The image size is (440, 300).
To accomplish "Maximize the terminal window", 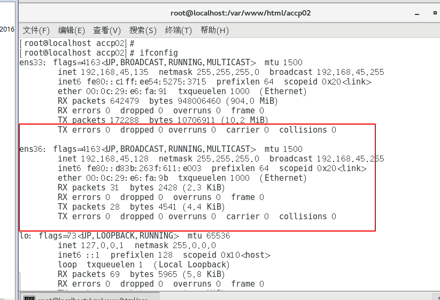I will 435,13.
